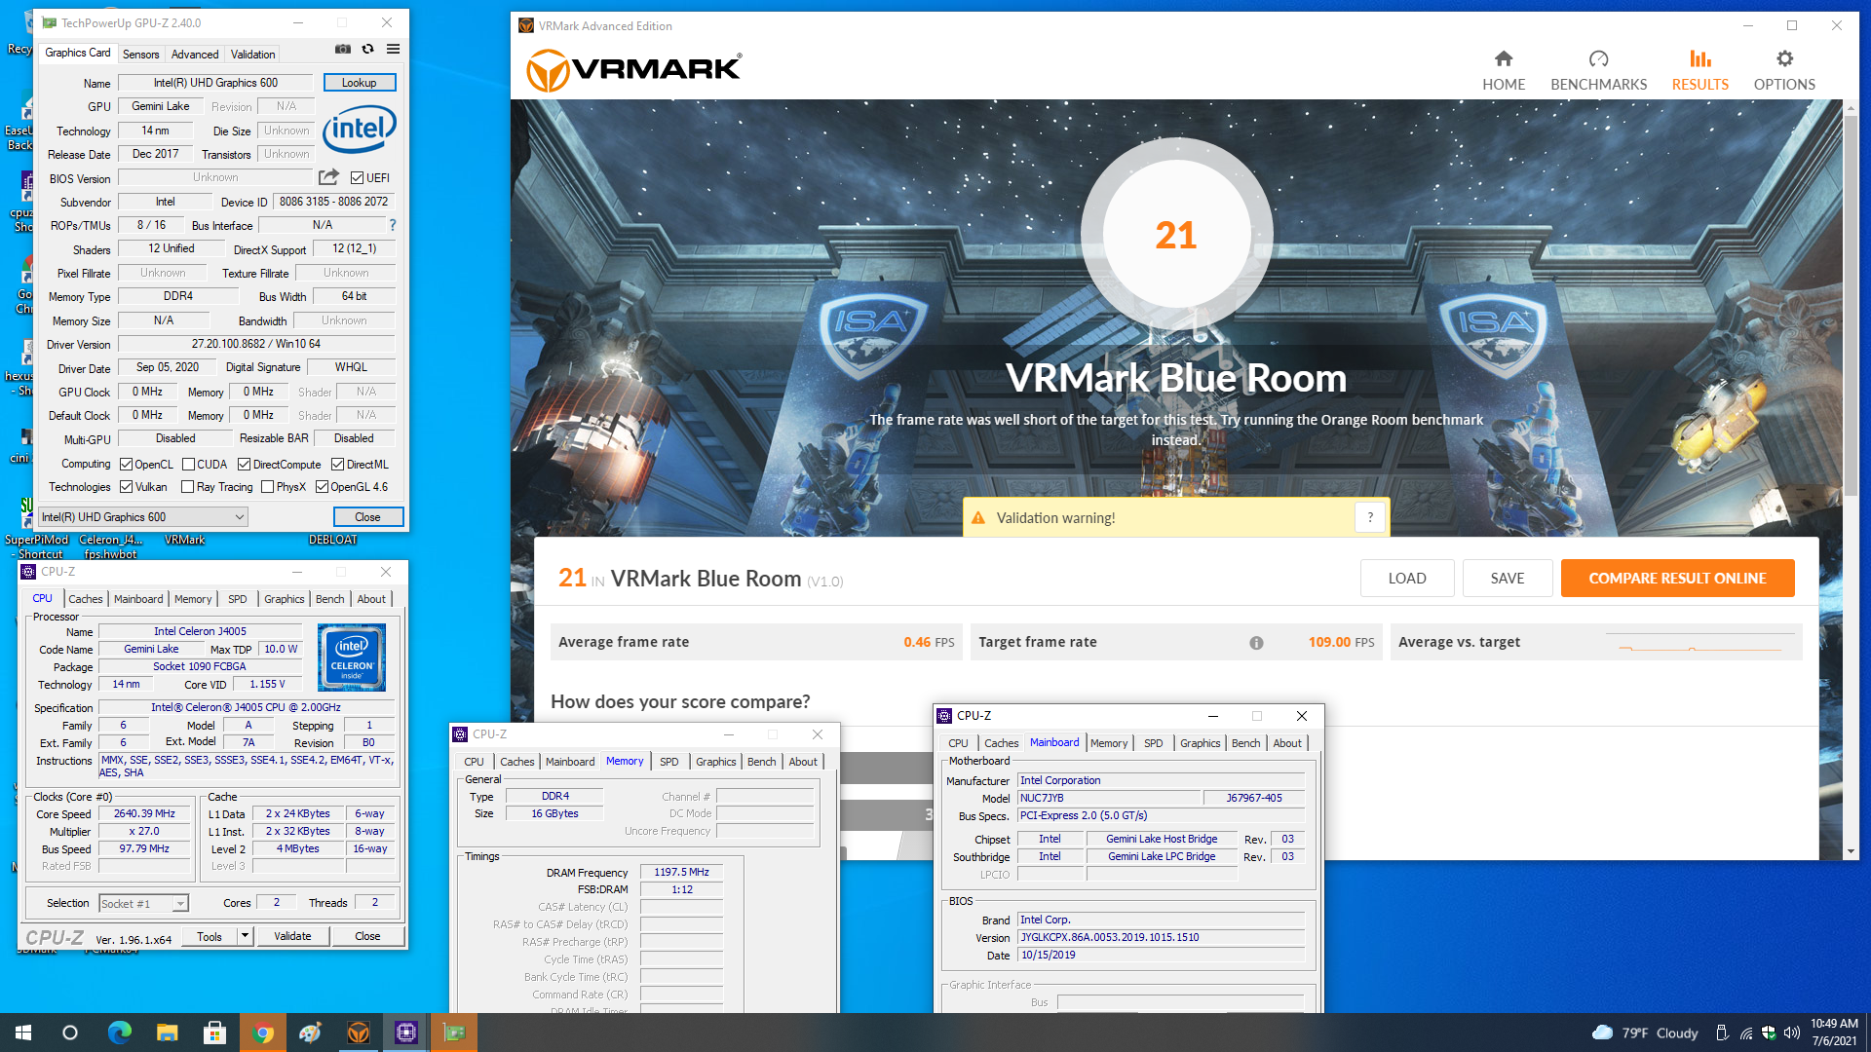
Task: Open Microsoft Store from taskbar
Action: click(214, 1033)
